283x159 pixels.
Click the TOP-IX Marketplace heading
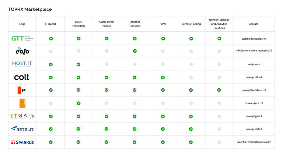point(30,9)
